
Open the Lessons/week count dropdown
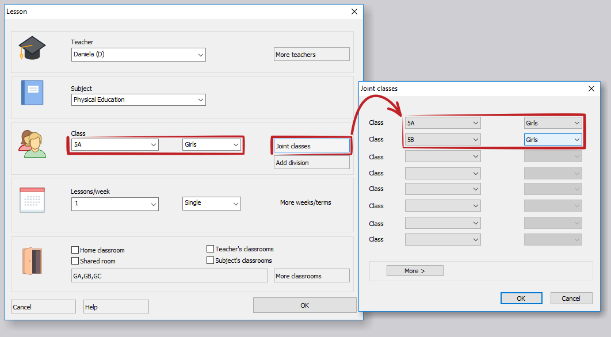(x=115, y=204)
